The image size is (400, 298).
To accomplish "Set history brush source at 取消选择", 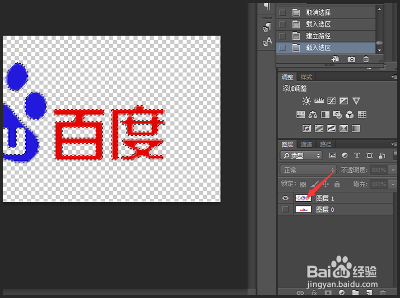I will click(x=282, y=12).
